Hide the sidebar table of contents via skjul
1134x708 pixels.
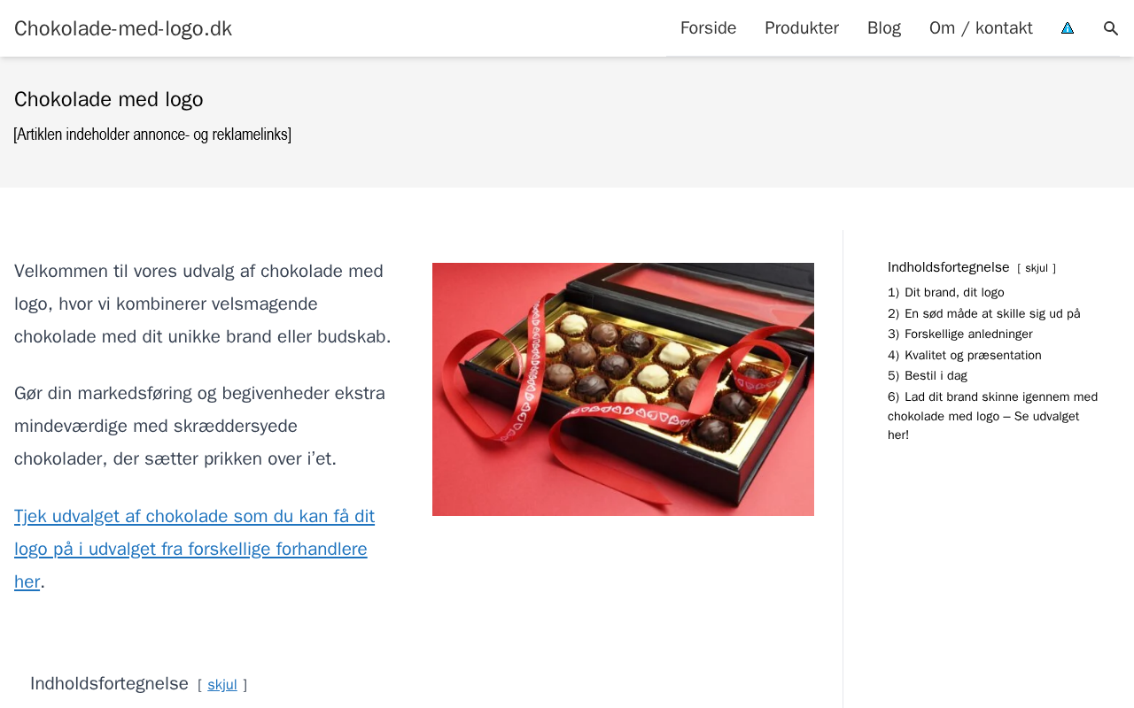(x=1037, y=268)
